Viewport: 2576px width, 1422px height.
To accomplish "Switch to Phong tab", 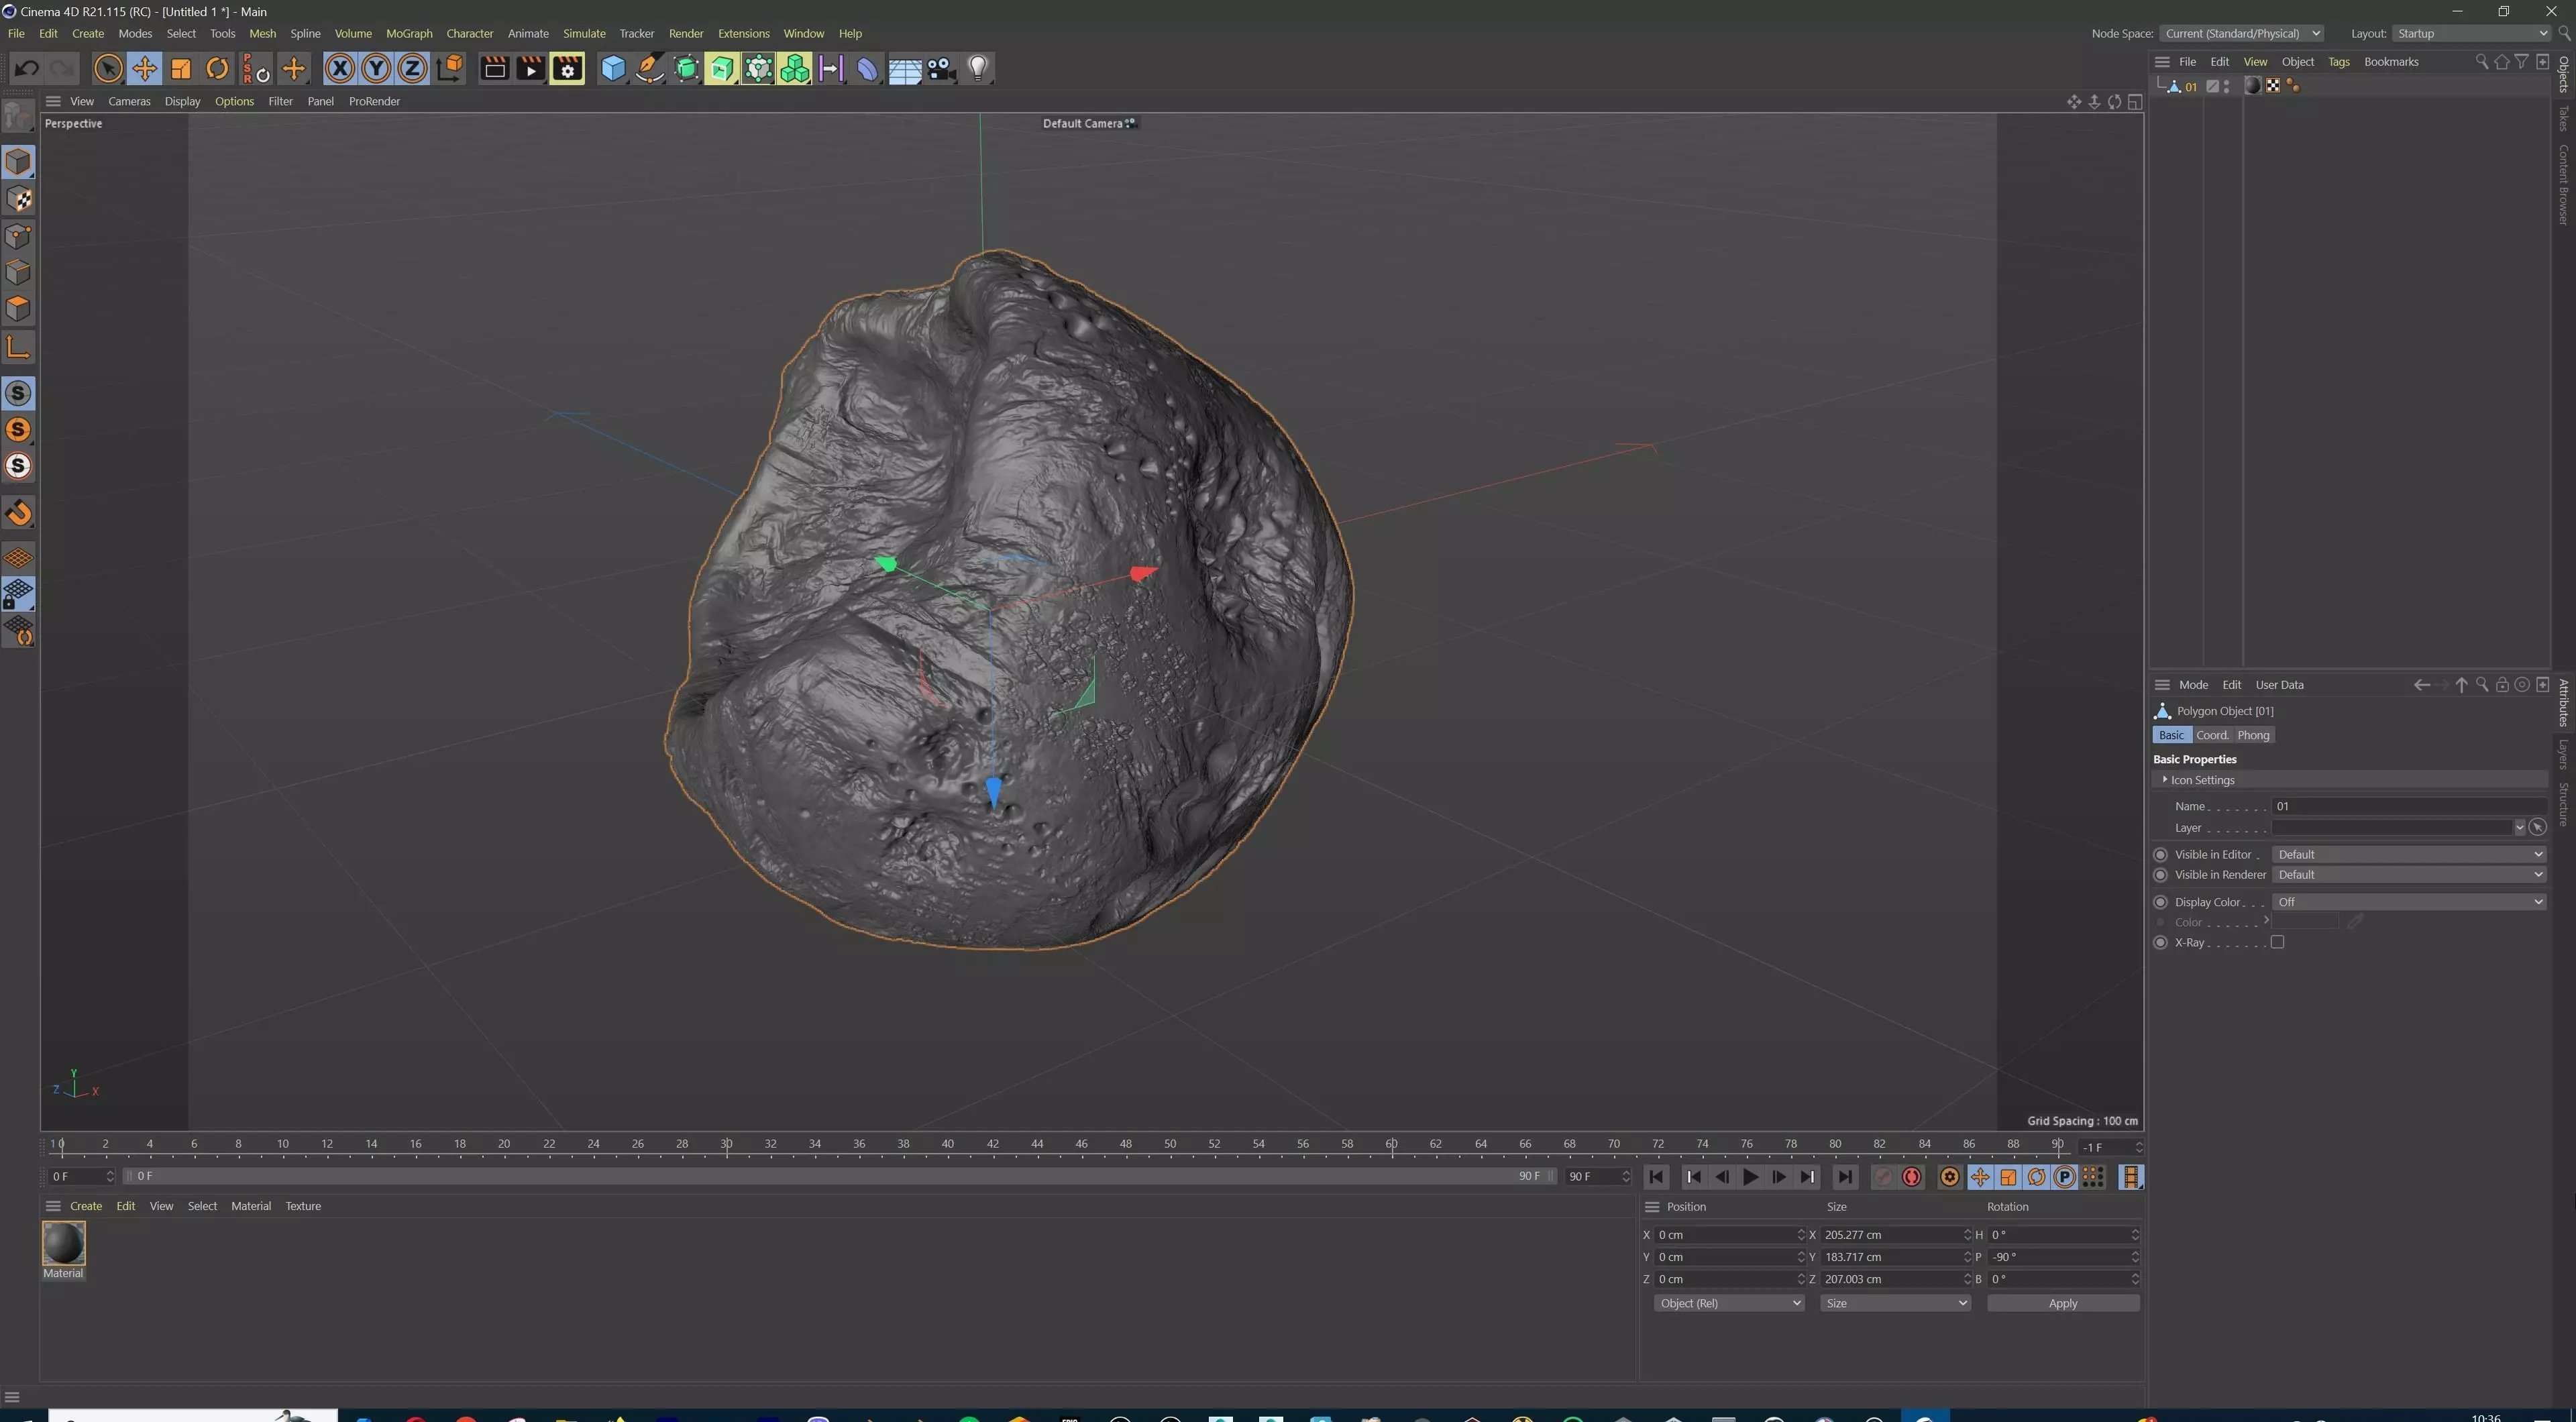I will click(2253, 735).
